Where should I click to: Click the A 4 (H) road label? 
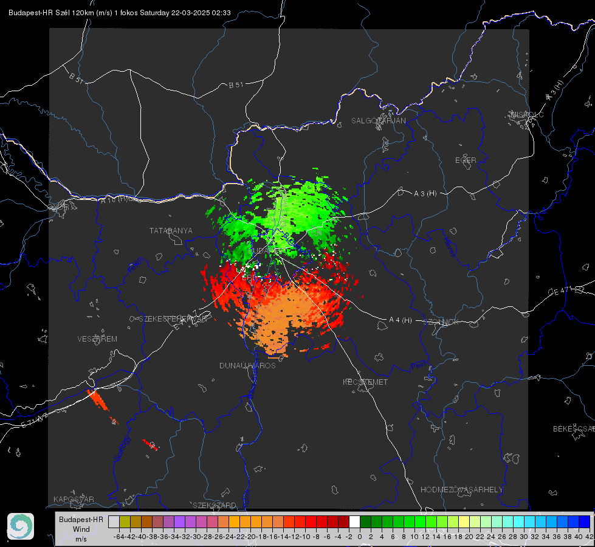(401, 320)
